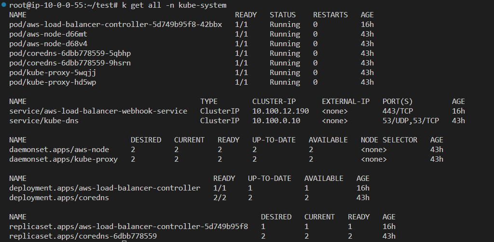
Task: Select deployment.apps/aws-load-balancer-controller
Action: click(x=105, y=188)
